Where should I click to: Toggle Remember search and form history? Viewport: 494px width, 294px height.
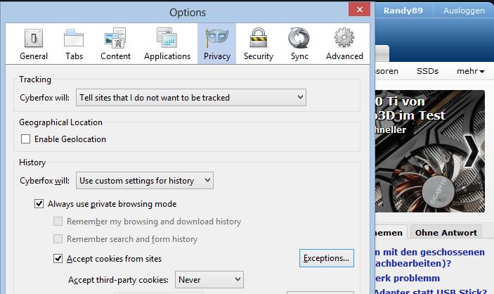coord(58,239)
